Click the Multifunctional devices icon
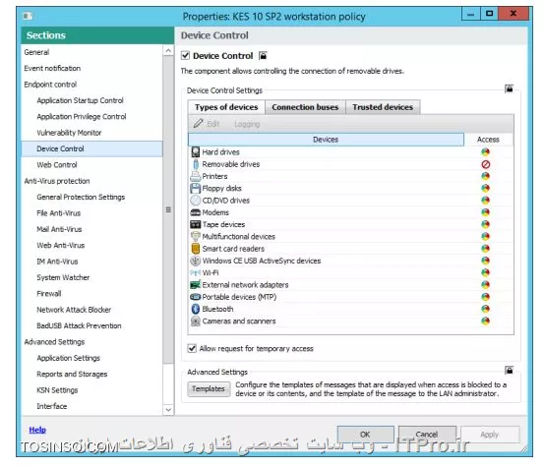 [196, 236]
